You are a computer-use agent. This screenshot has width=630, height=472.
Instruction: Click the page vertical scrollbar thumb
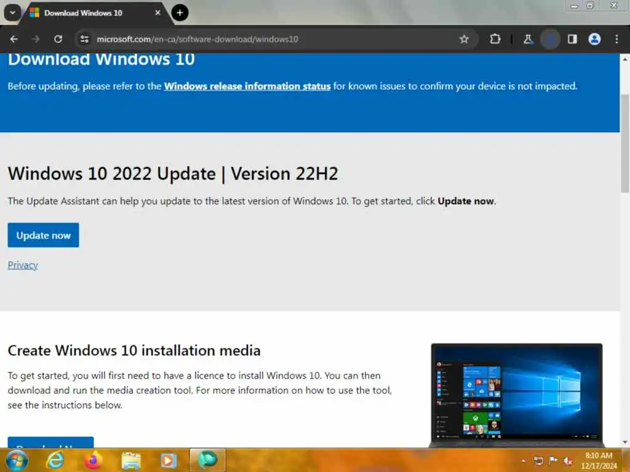pyautogui.click(x=625, y=143)
